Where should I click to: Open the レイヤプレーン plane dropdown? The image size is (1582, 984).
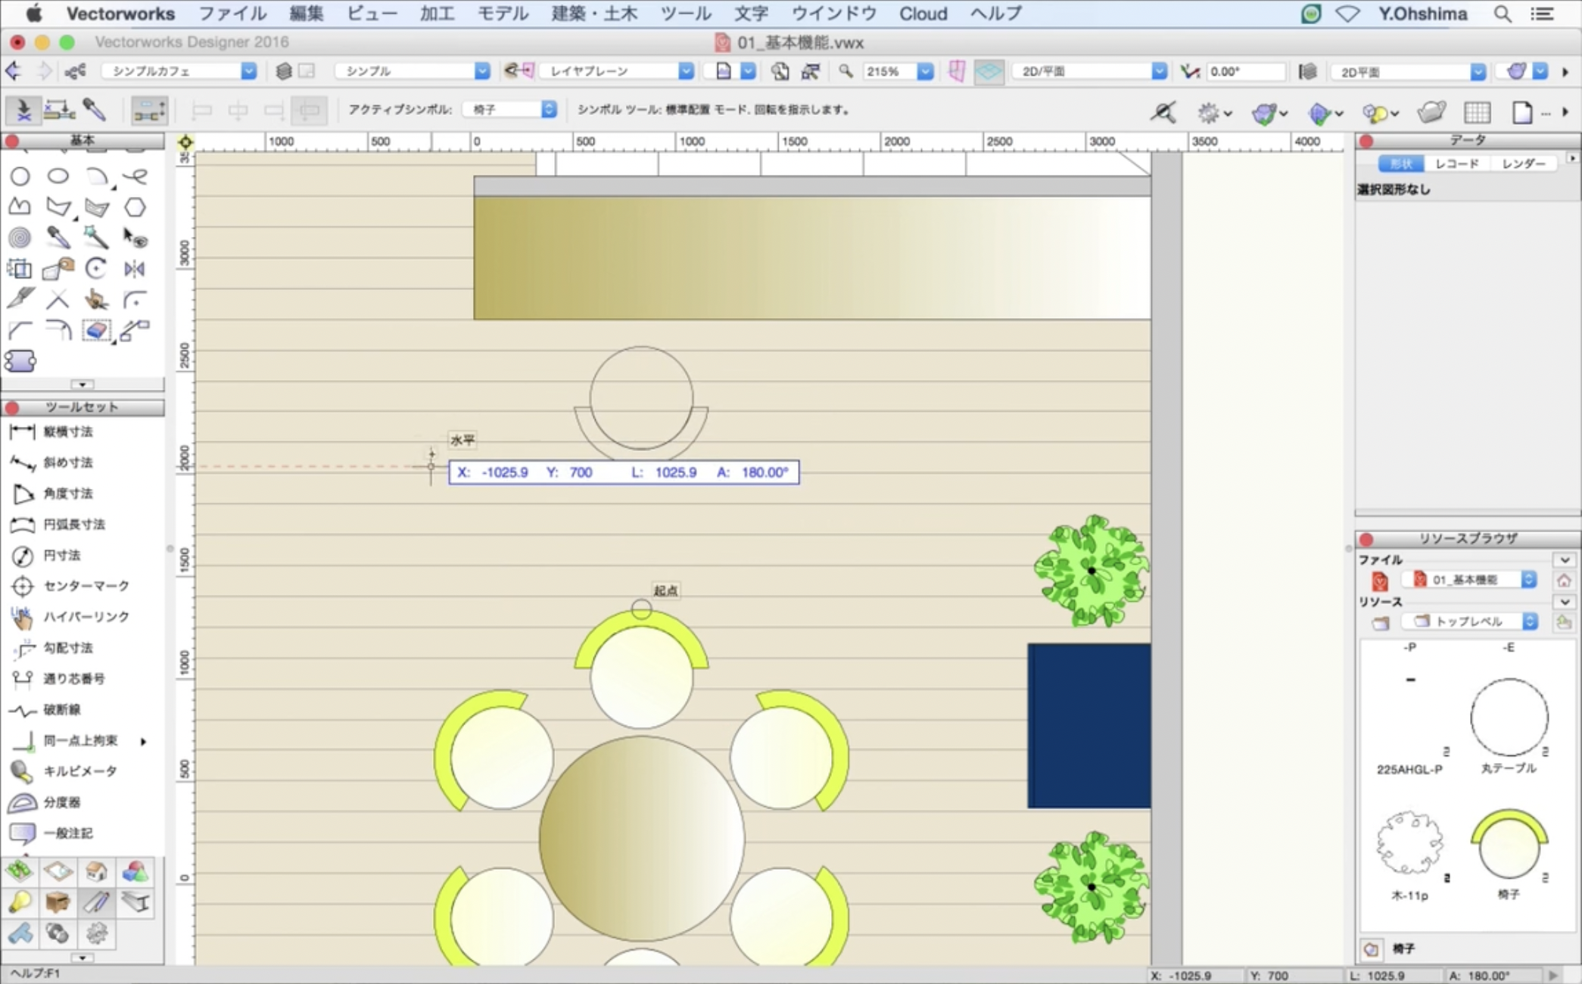[x=616, y=71]
